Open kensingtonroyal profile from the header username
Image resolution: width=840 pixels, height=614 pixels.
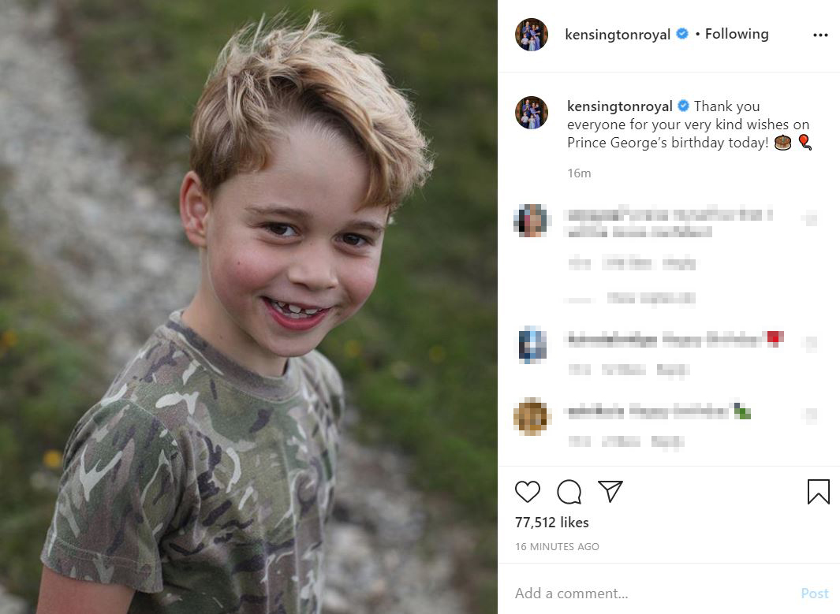tap(618, 35)
